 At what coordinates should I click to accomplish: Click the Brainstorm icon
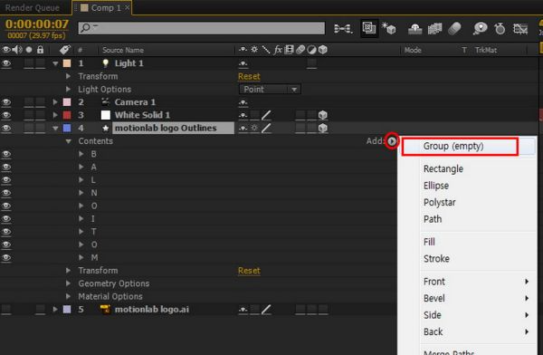(x=481, y=28)
